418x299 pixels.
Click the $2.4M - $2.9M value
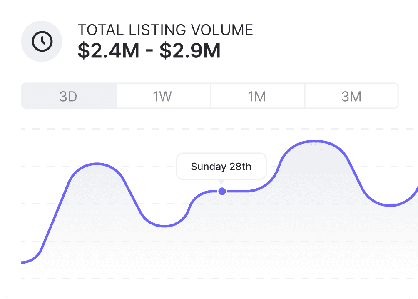(149, 51)
